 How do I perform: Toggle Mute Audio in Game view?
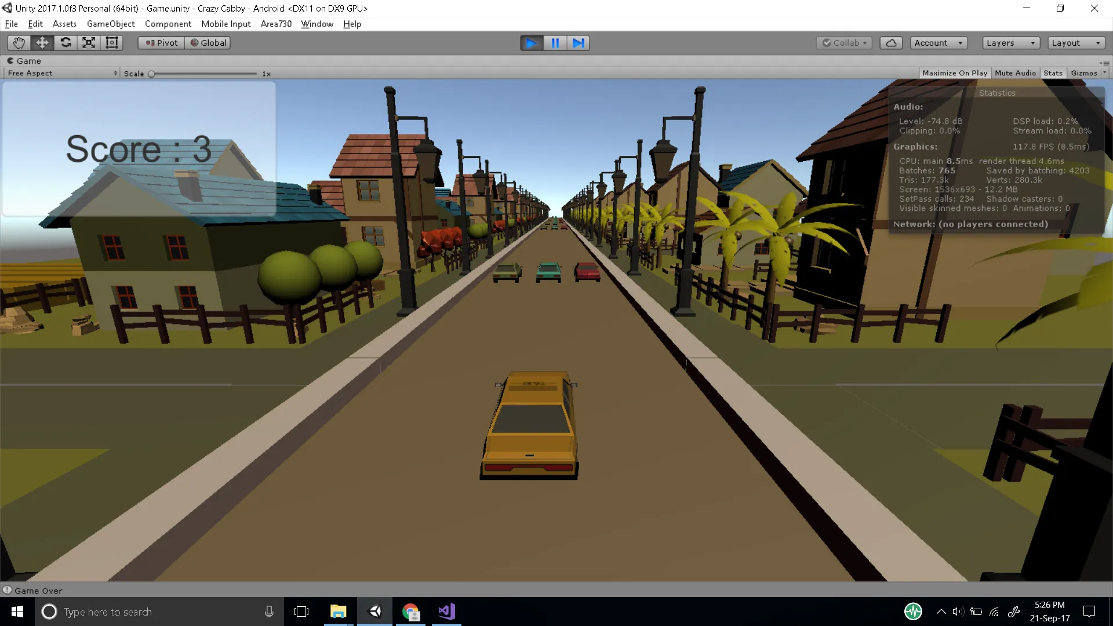click(x=1015, y=73)
